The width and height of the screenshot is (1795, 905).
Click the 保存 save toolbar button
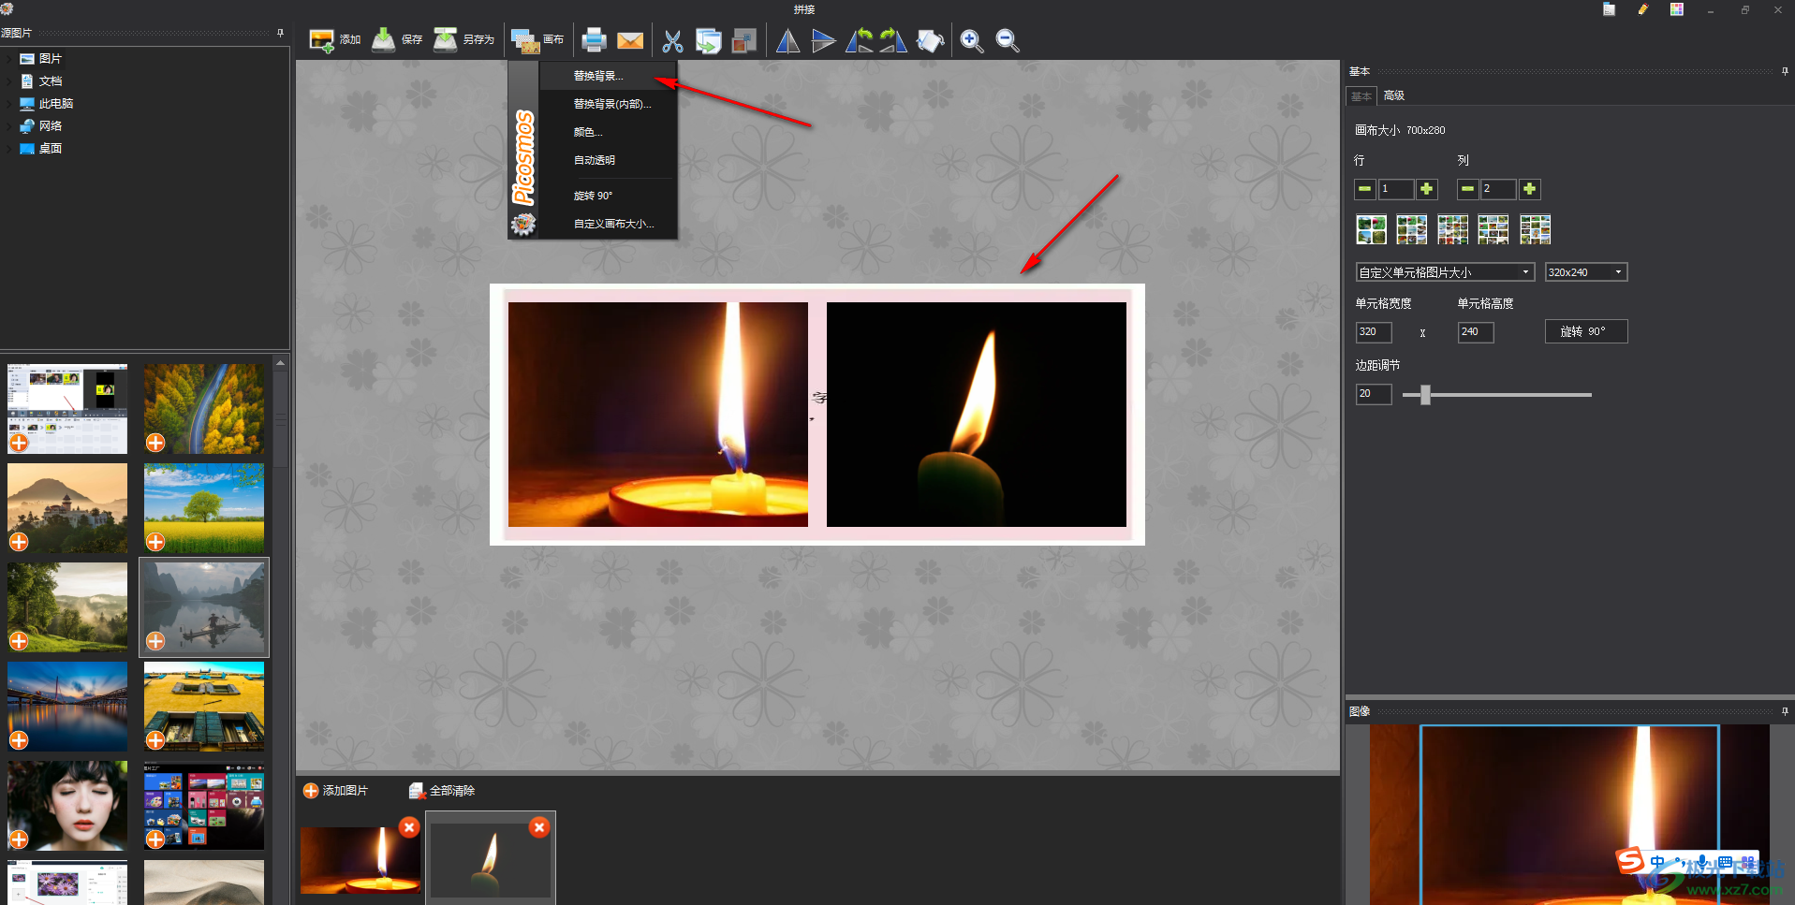tap(397, 39)
